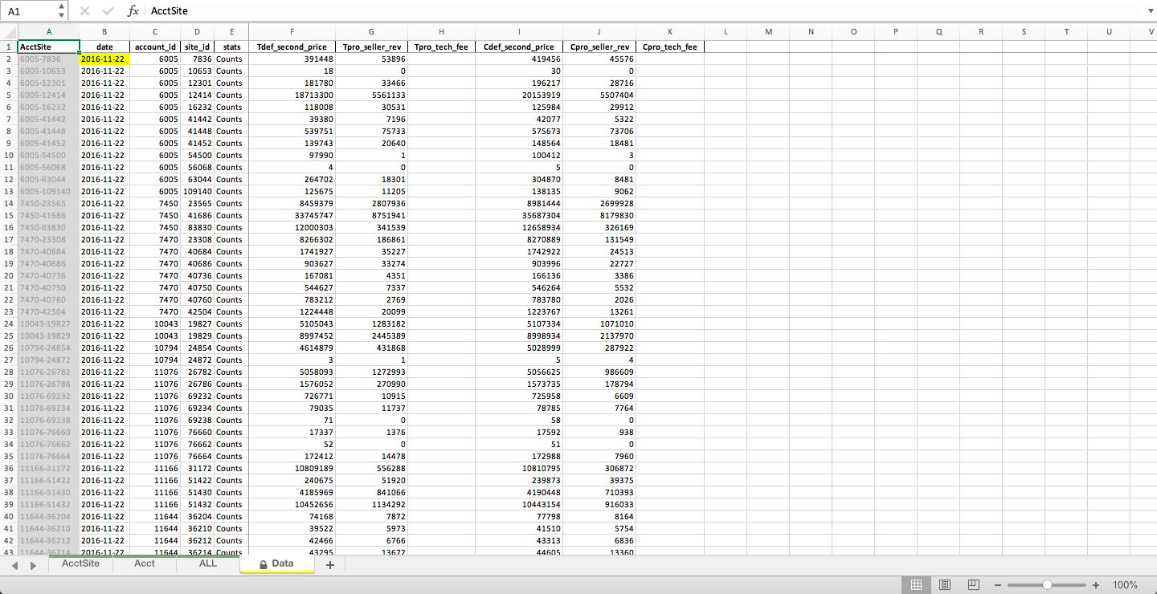Viewport: 1157px width, 594px height.
Task: Click the zoom slider handle
Action: (1049, 585)
